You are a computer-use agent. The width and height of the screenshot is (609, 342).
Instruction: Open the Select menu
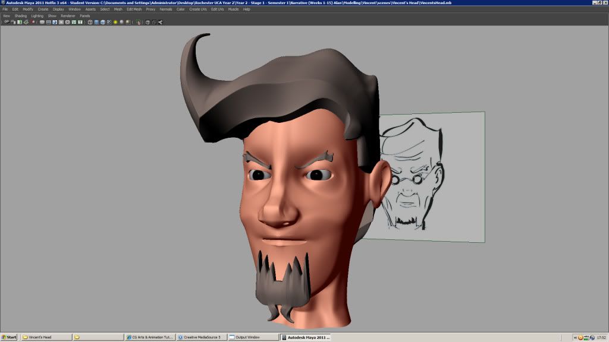click(105, 9)
